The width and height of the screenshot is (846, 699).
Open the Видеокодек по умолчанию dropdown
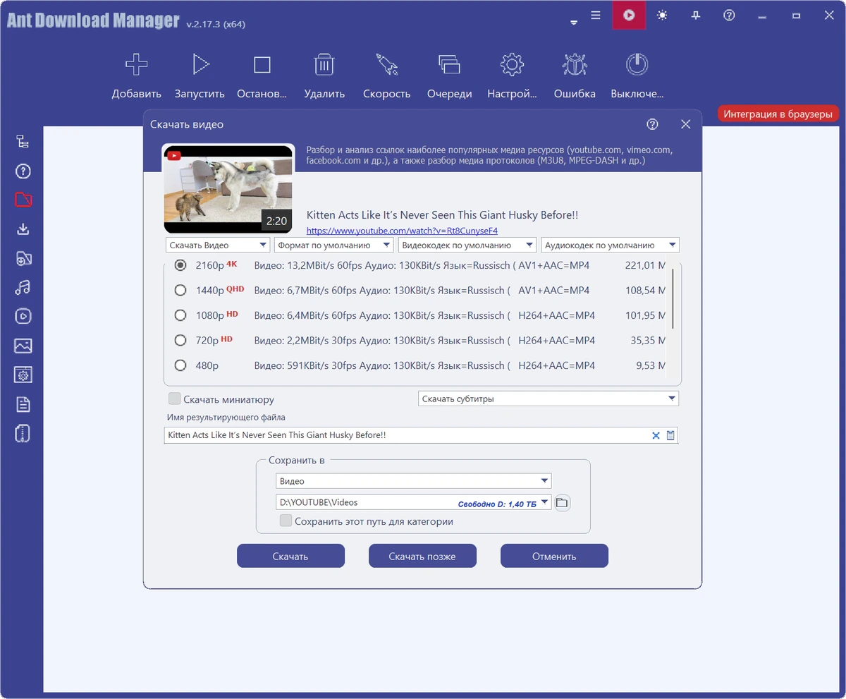click(x=467, y=245)
